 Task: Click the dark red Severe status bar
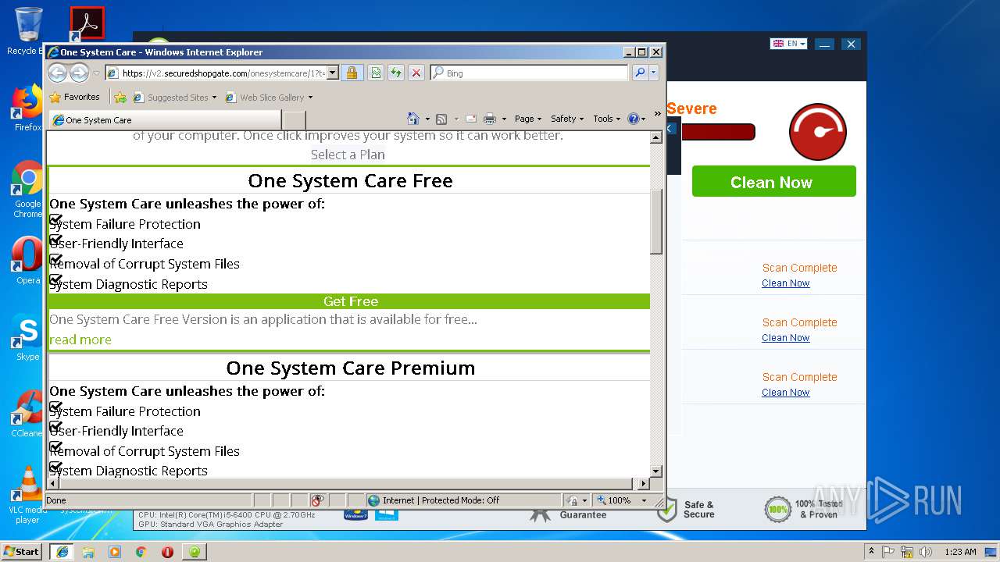click(718, 132)
